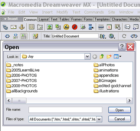The width and height of the screenshot is (140, 131).
Task: Click the Hyperlink icon in Insert bar
Action: [5, 27]
